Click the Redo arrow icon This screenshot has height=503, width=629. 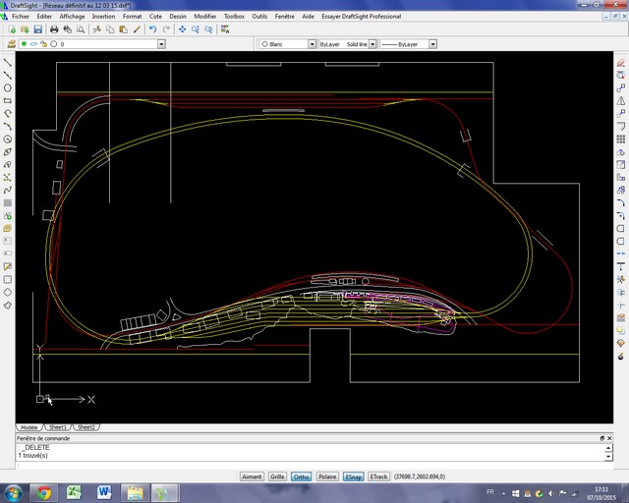coord(166,29)
